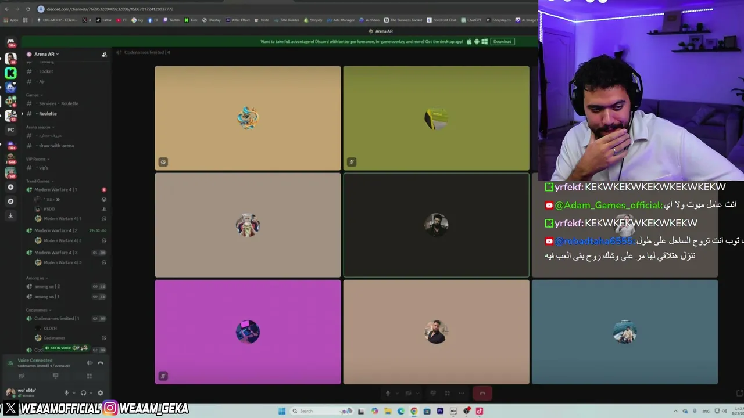
Task: Open Discover servers compass icon
Action: pos(10,201)
